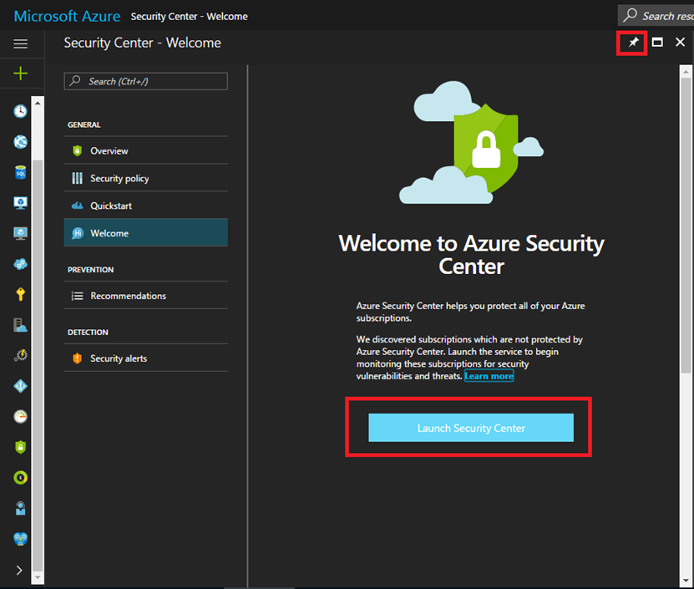The width and height of the screenshot is (694, 589).
Task: Open the Security policy menu item
Action: tap(145, 178)
